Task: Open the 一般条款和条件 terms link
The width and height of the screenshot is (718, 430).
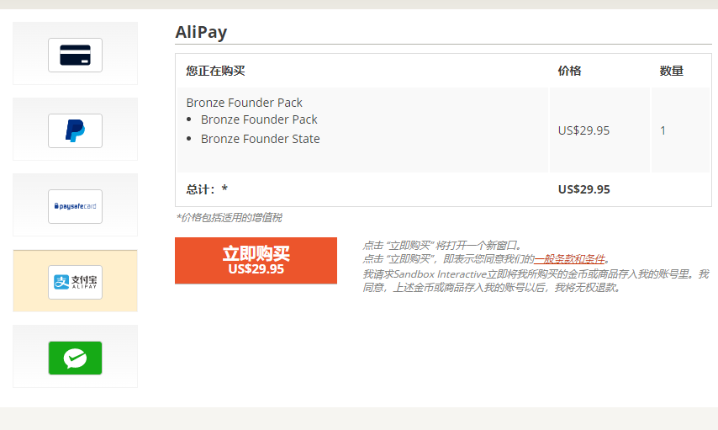Action: coord(570,259)
